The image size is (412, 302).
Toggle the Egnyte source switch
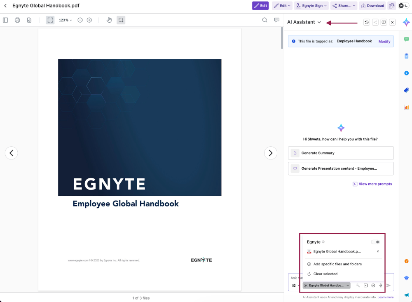coord(375,242)
